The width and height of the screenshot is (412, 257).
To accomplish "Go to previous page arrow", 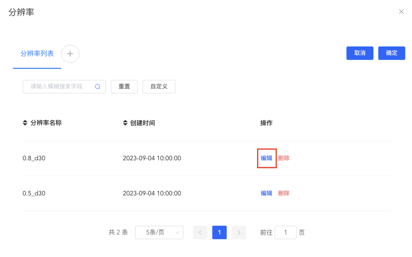I will coord(200,232).
